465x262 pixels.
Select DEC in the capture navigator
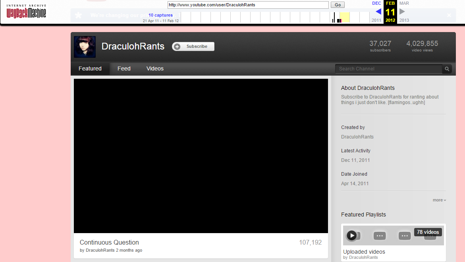point(376,3)
